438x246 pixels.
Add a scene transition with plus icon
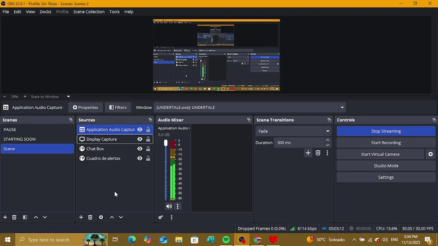tap(308, 153)
